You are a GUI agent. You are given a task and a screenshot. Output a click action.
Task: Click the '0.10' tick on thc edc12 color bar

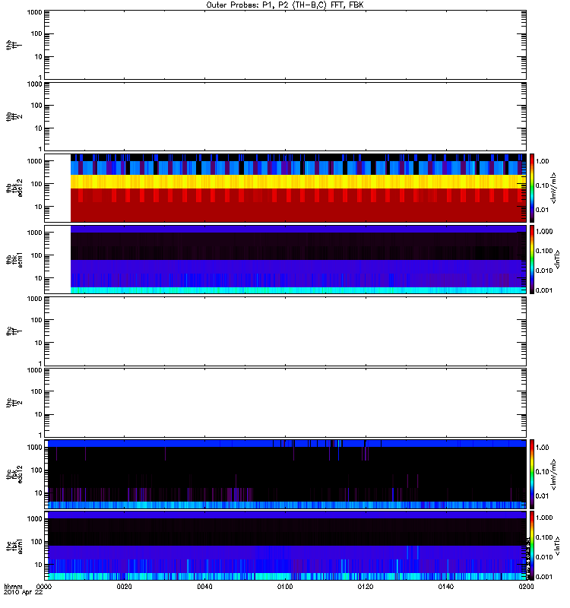(x=543, y=472)
